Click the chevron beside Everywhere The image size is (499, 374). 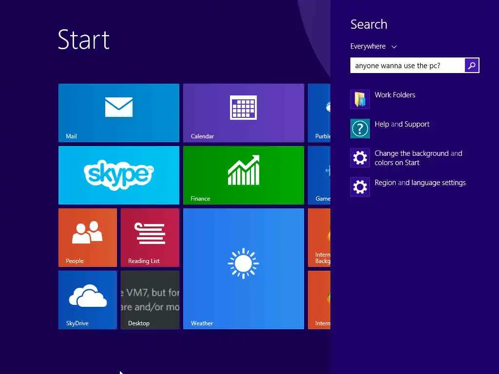click(x=394, y=47)
